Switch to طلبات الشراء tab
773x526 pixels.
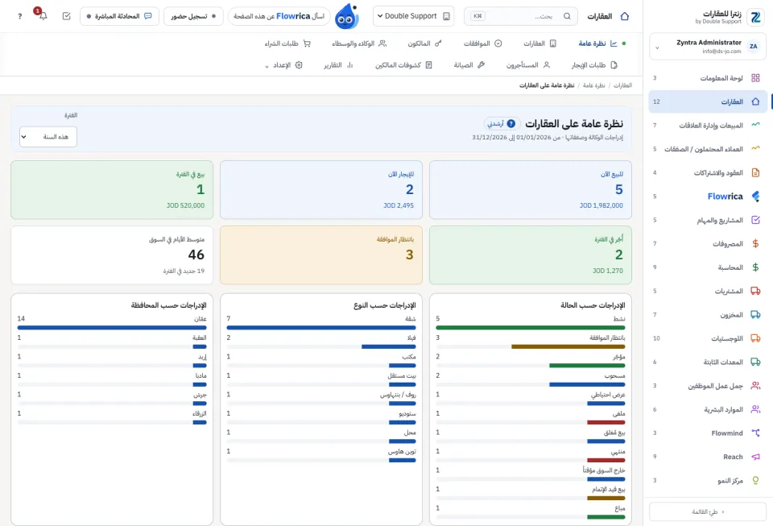[287, 43]
